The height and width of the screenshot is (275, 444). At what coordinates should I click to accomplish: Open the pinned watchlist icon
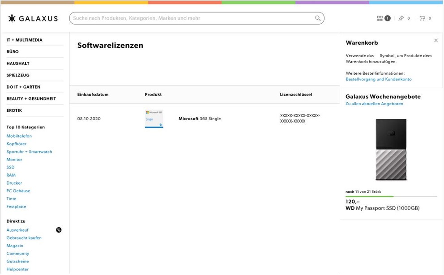(x=401, y=18)
